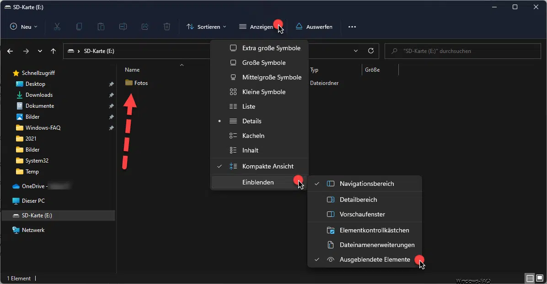Open the three-dots more options menu
Image resolution: width=547 pixels, height=284 pixels.
[352, 27]
